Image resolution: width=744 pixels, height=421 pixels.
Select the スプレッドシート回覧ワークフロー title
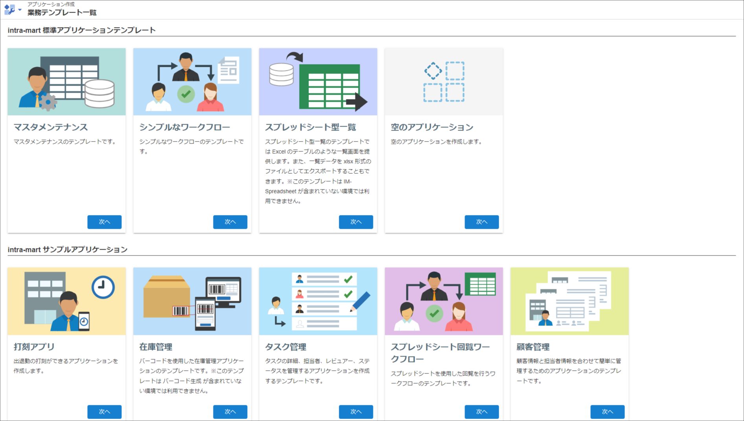pos(440,353)
